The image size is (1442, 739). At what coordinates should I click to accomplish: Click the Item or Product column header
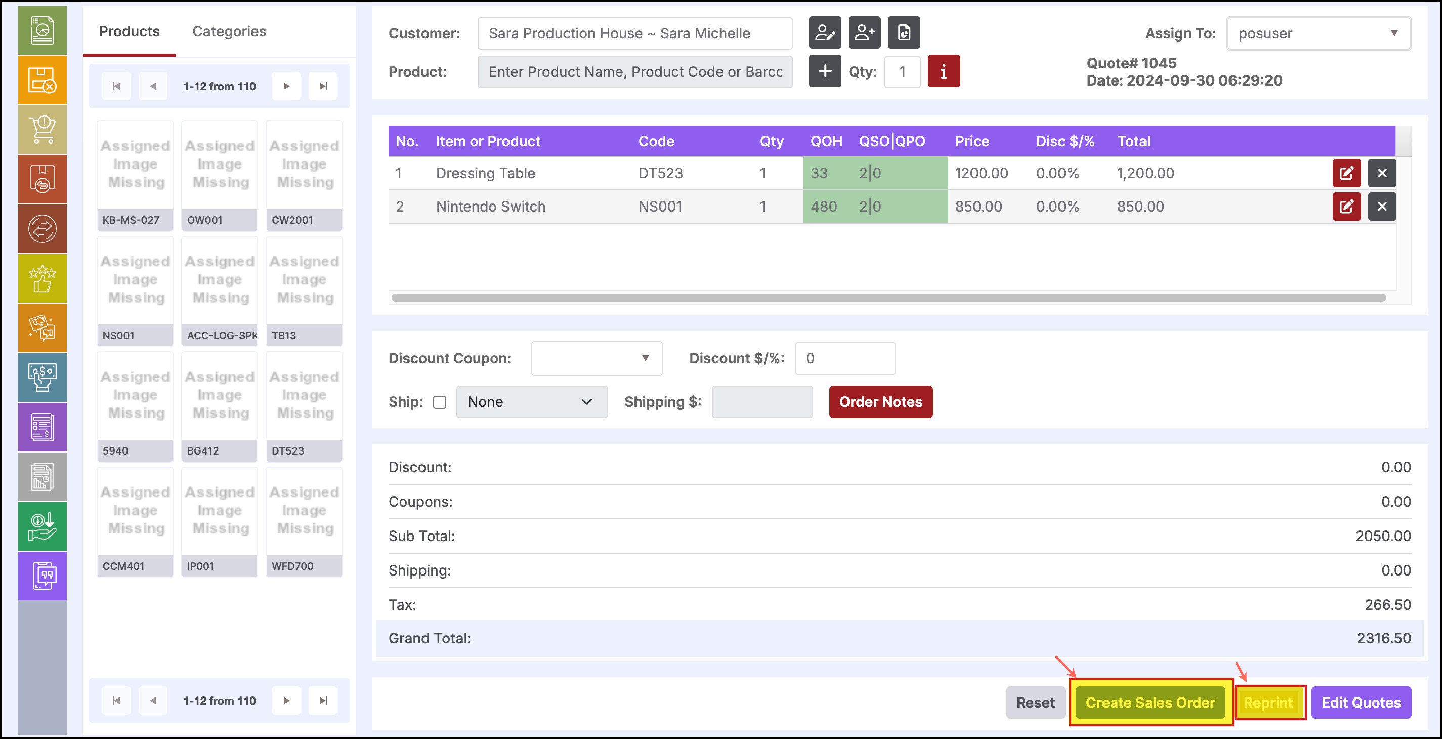pyautogui.click(x=488, y=141)
